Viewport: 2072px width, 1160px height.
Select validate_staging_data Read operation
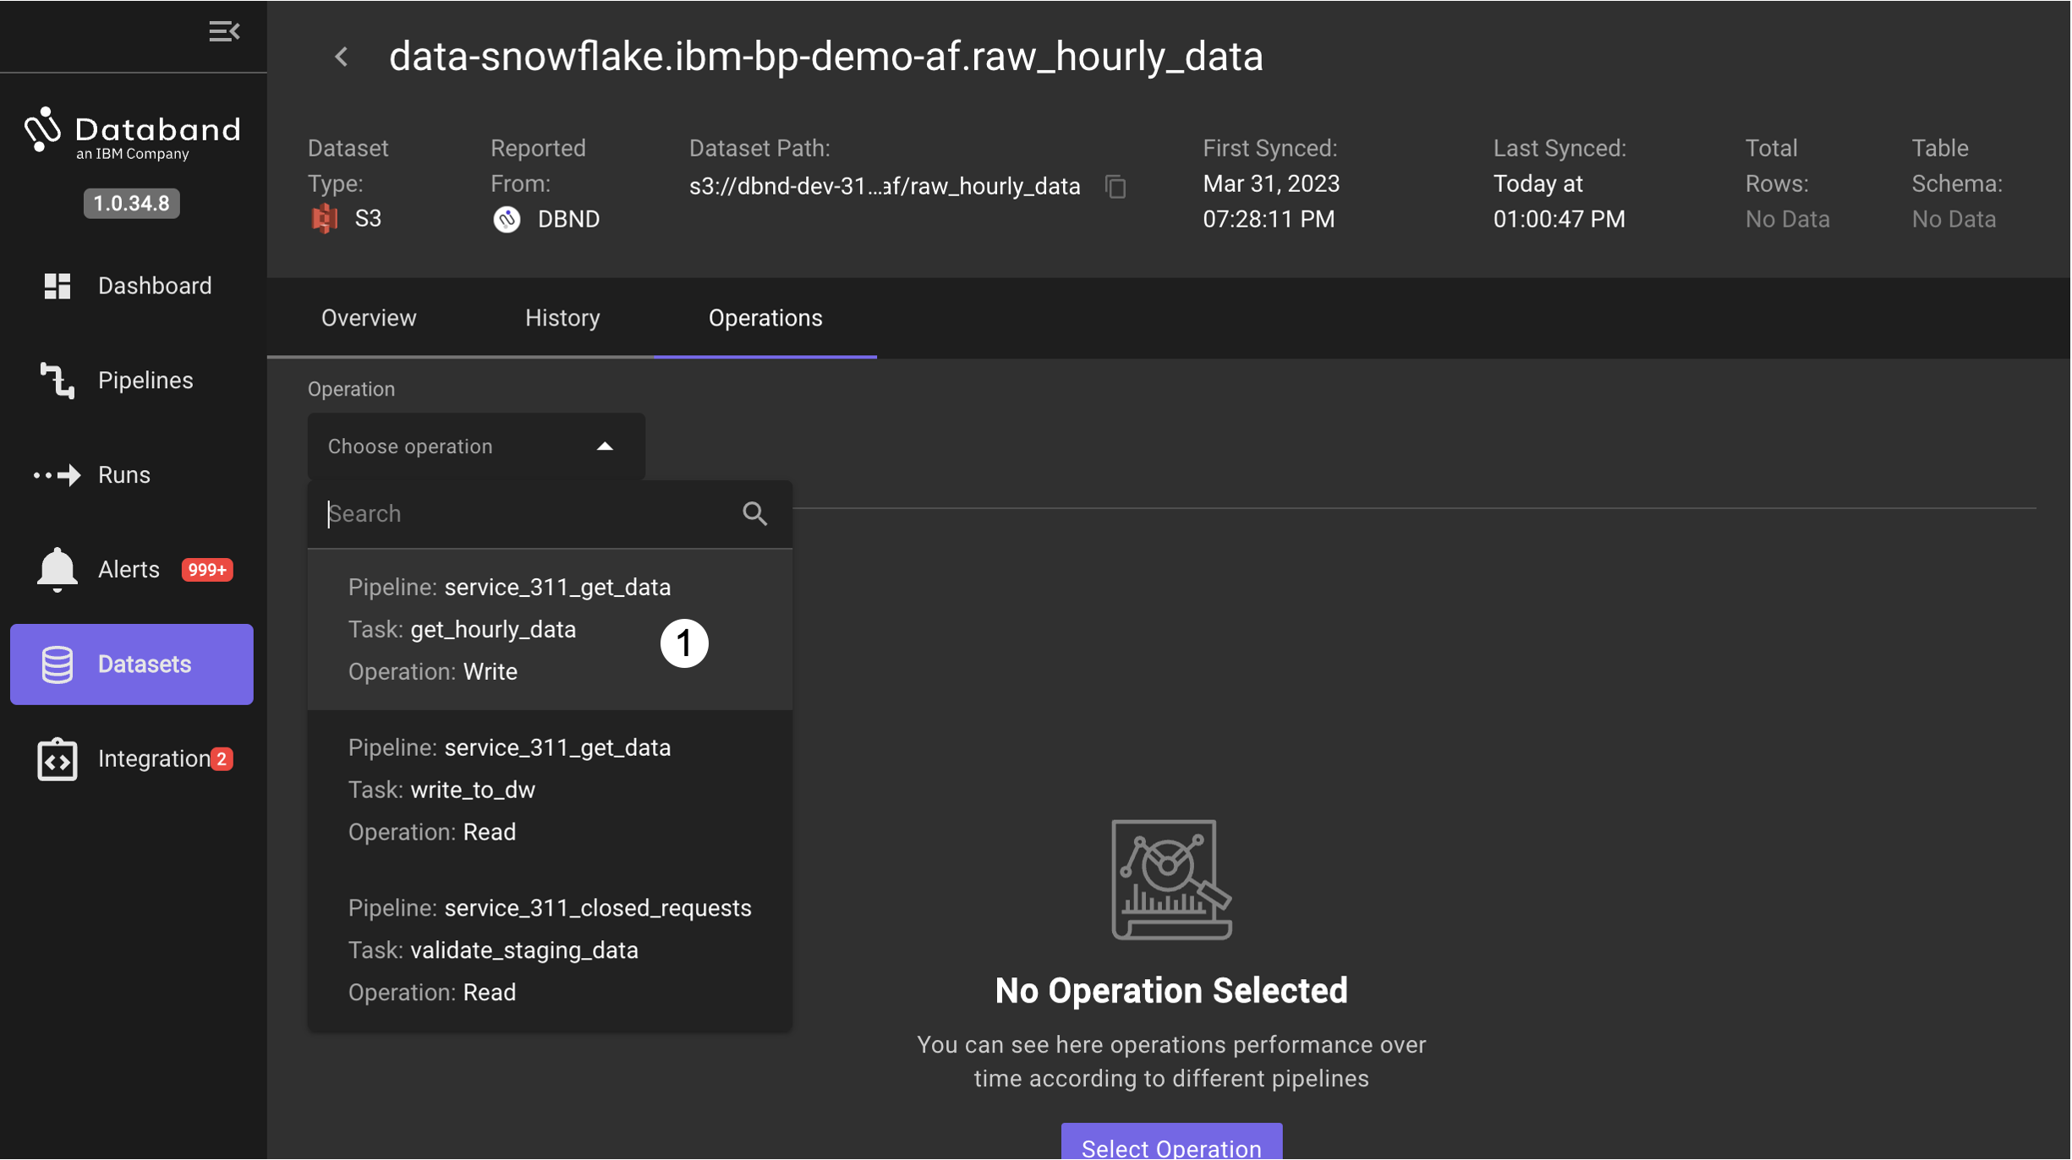(x=551, y=949)
